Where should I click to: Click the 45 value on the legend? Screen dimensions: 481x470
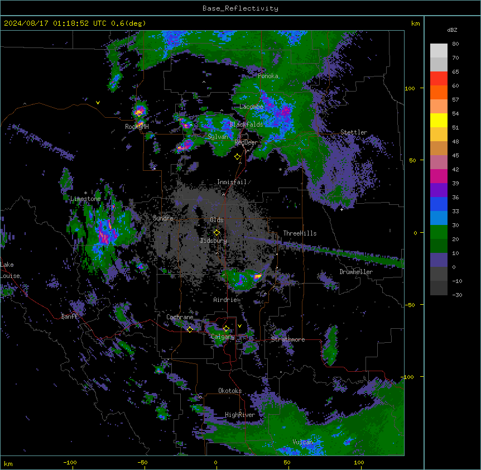pos(455,156)
